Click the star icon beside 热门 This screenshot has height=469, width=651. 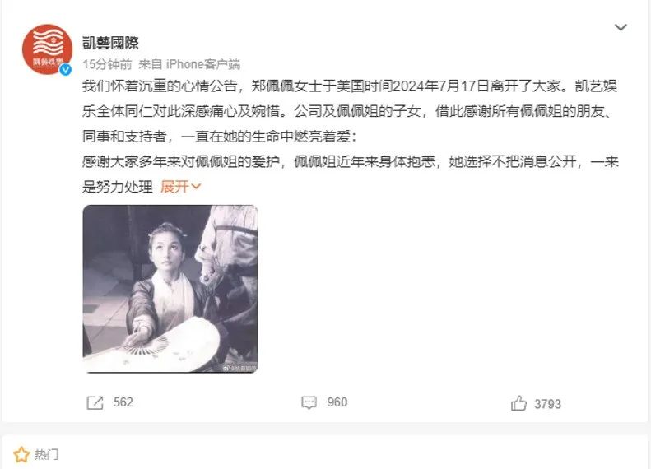point(21,455)
